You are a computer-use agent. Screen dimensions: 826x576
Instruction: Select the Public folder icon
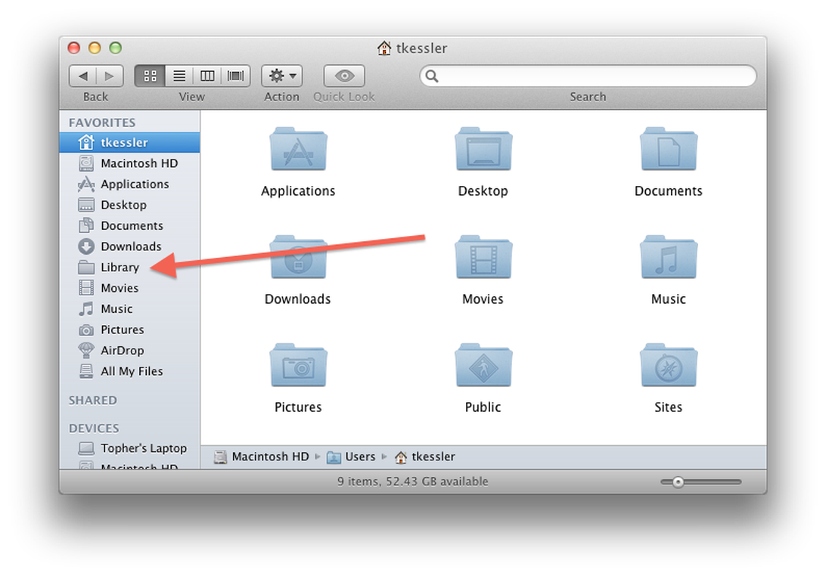(x=483, y=365)
